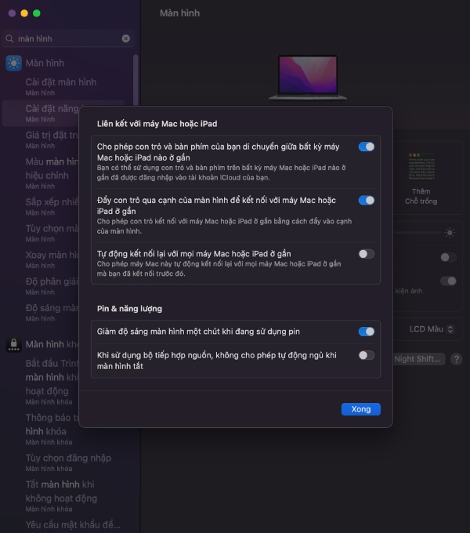Click the Liên kết với máy Mac hoặc iPad heading

[x=157, y=124]
